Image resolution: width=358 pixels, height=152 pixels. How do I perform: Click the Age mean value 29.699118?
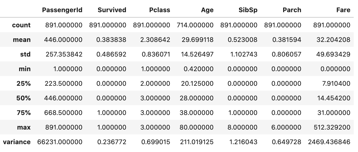click(x=197, y=40)
